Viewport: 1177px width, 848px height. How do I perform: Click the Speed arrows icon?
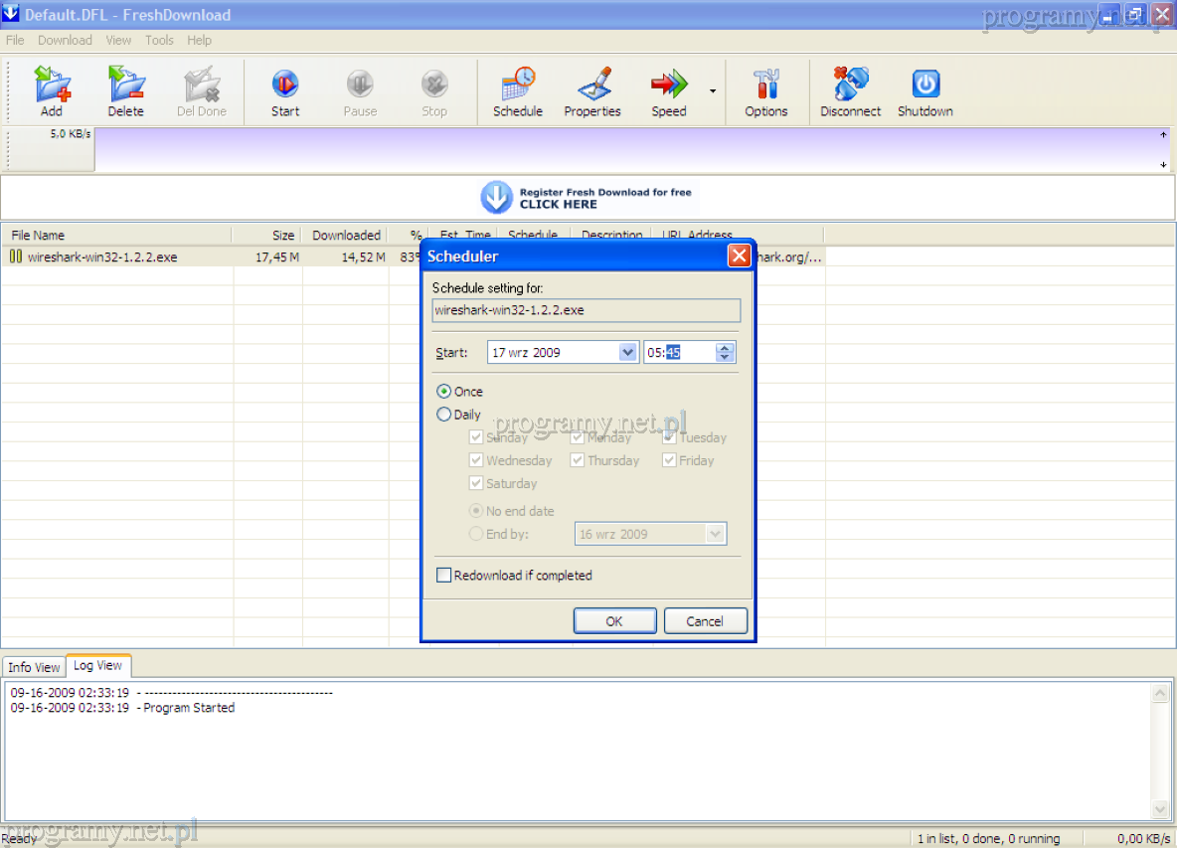coord(669,85)
